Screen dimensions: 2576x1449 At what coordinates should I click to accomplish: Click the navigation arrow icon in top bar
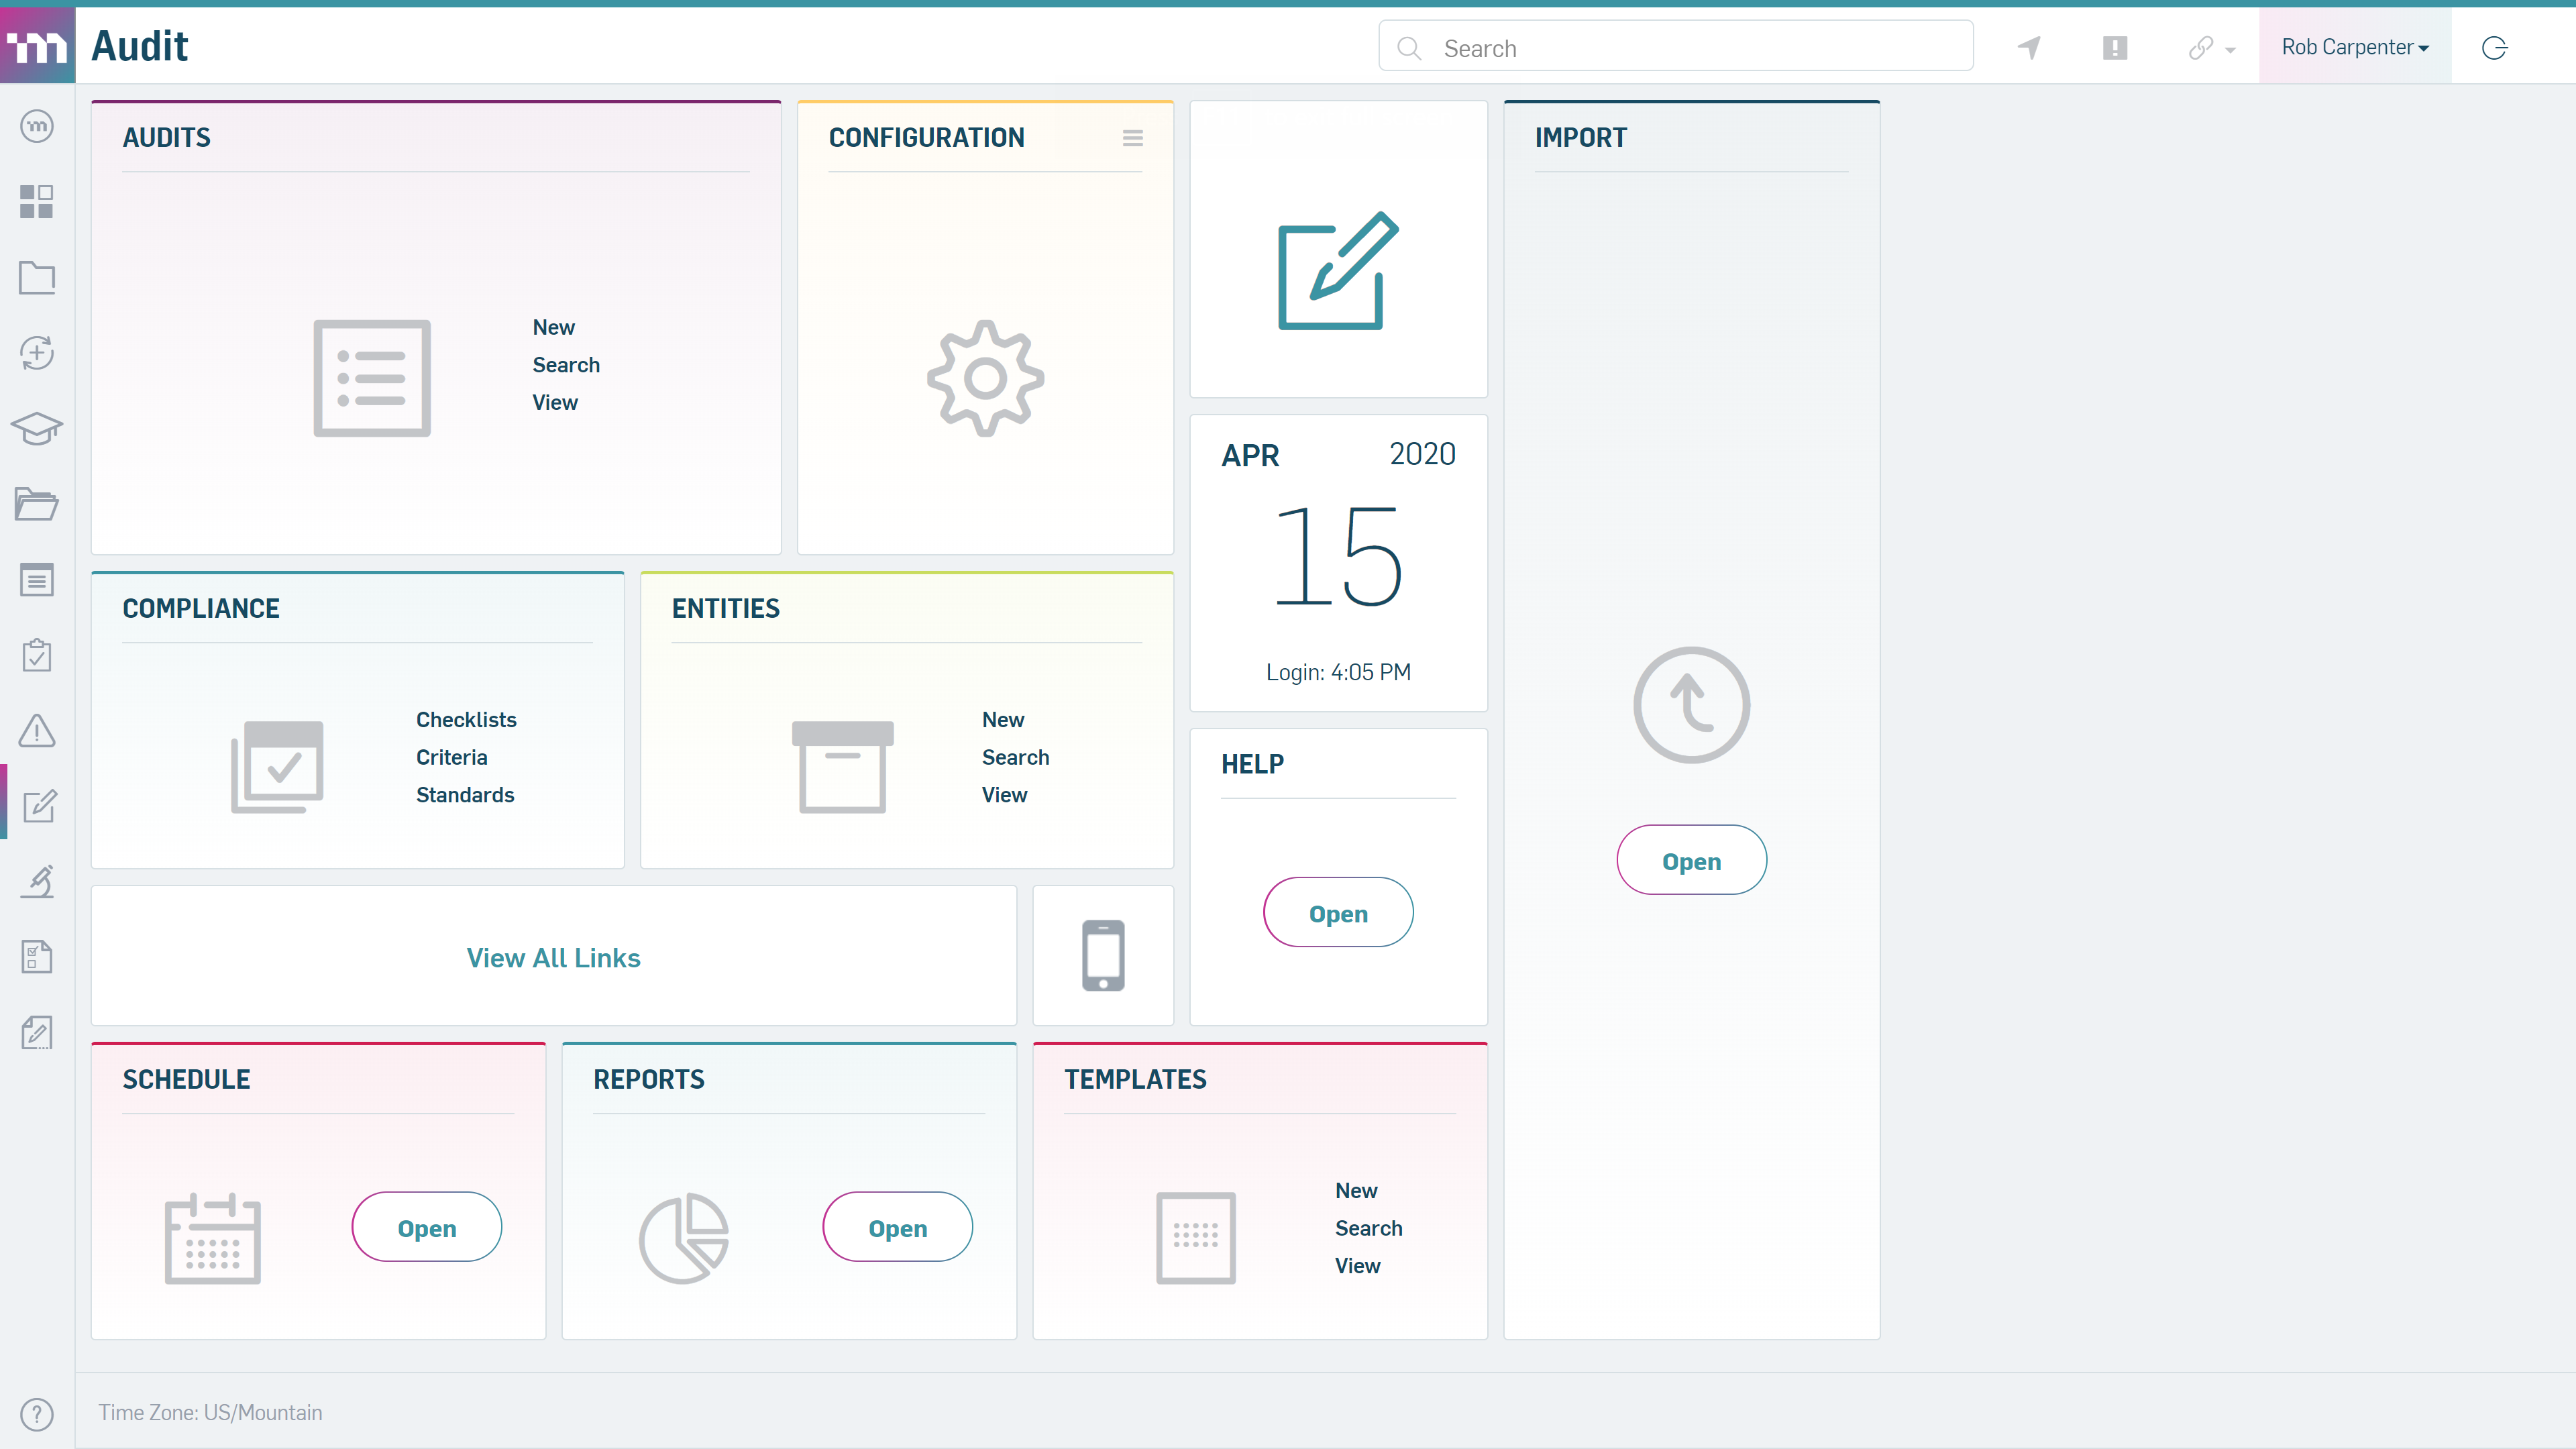click(x=2029, y=47)
